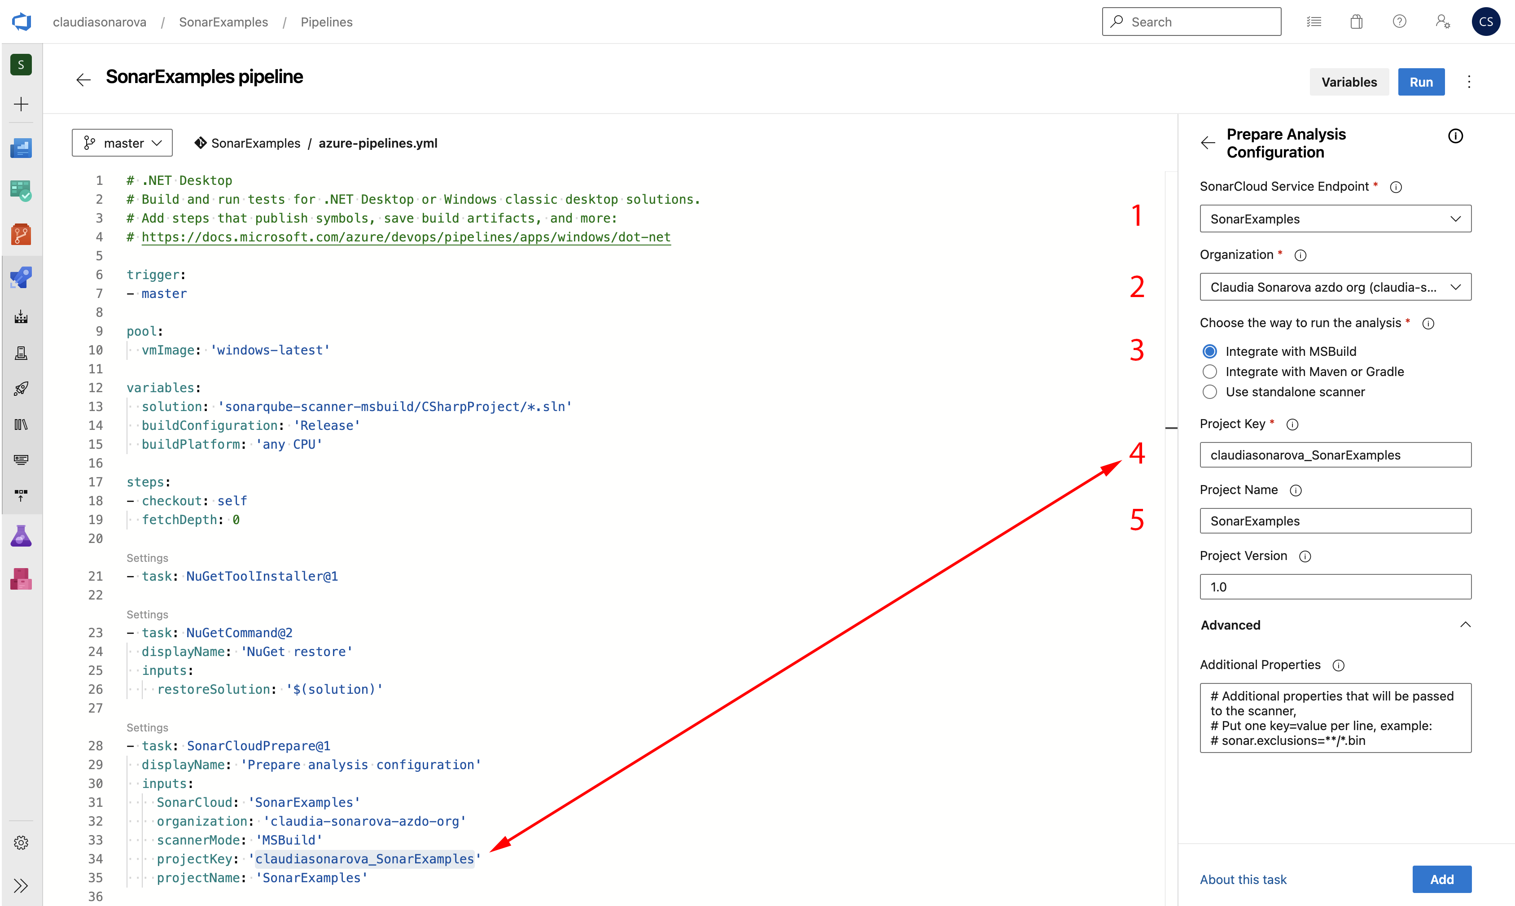Viewport: 1515px width, 906px height.
Task: Open Help question mark icon
Action: [x=1400, y=22]
